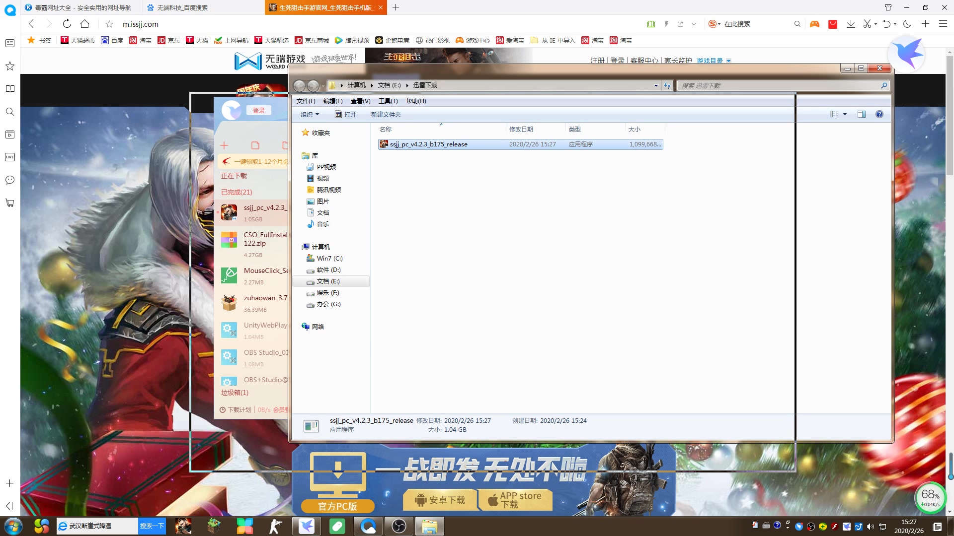Open 查看(V) menu in Explorer
Viewport: 954px width, 536px height.
pyautogui.click(x=360, y=101)
